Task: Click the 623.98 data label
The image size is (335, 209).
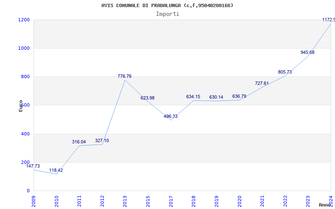Action: (x=147, y=98)
